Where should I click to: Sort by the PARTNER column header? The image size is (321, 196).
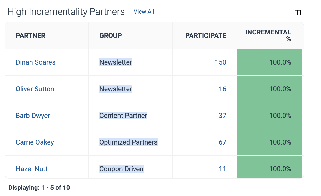coord(31,36)
